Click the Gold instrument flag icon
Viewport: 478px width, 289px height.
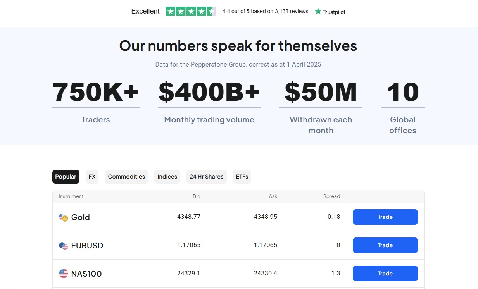click(x=64, y=218)
